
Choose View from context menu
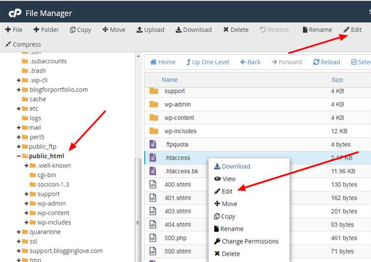225,179
